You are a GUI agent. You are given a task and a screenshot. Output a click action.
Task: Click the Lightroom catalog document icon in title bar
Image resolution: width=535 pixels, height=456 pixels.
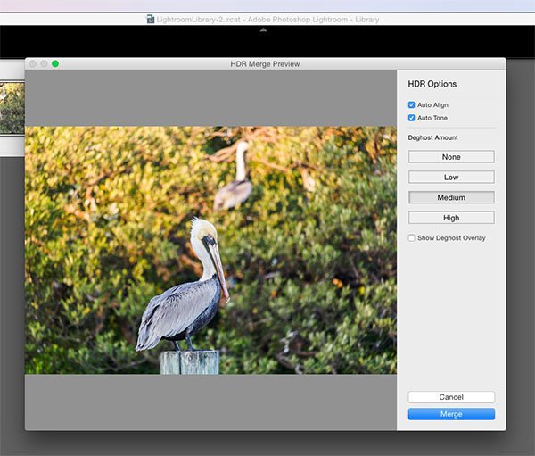tap(151, 19)
